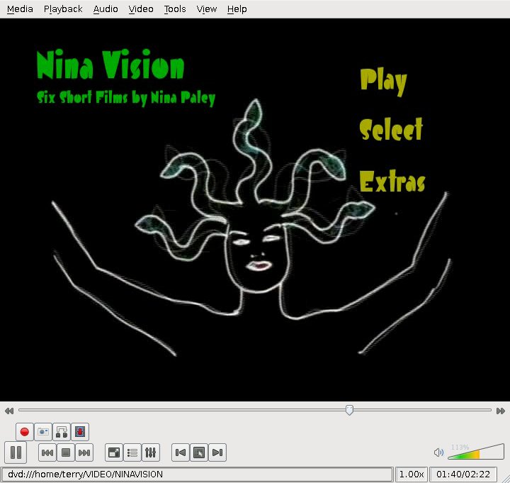Take a snapshot with the camera icon
510x483 pixels.
(43, 432)
